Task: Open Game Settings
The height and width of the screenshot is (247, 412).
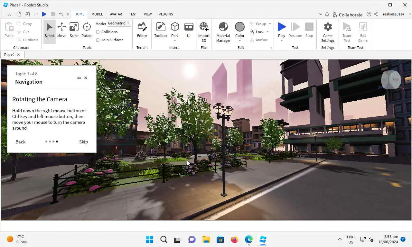Action: pos(328,32)
